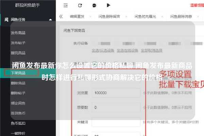204x136 pixels.
Task: Click the 闲鱼下架商品 panel heading
Action: point(74,31)
